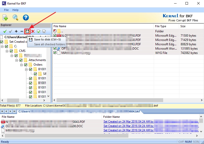Click the magnifier search icon in toolbar

coord(15,18)
